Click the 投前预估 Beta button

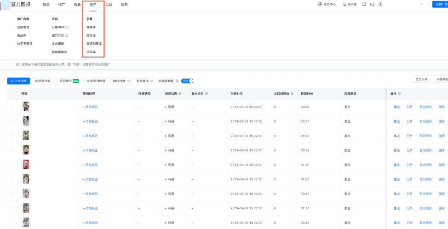tap(69, 81)
